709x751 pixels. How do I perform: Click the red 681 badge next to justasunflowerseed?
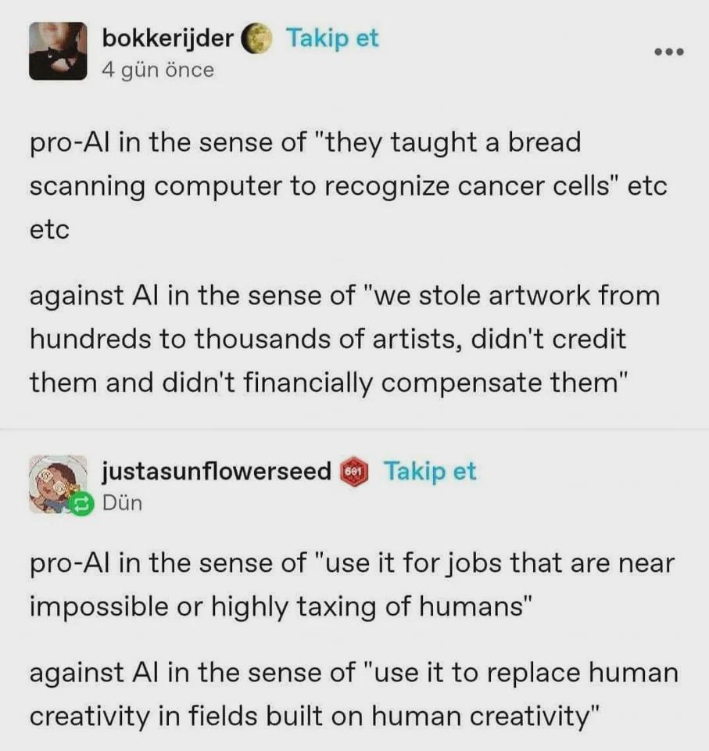pyautogui.click(x=354, y=473)
